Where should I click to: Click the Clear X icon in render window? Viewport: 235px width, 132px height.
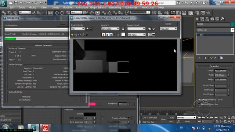click(x=87, y=35)
